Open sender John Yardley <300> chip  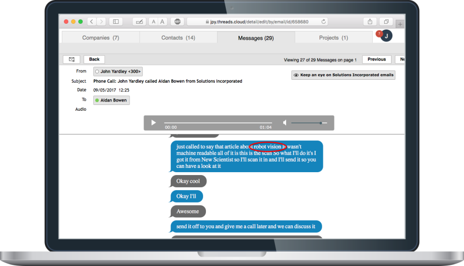118,72
